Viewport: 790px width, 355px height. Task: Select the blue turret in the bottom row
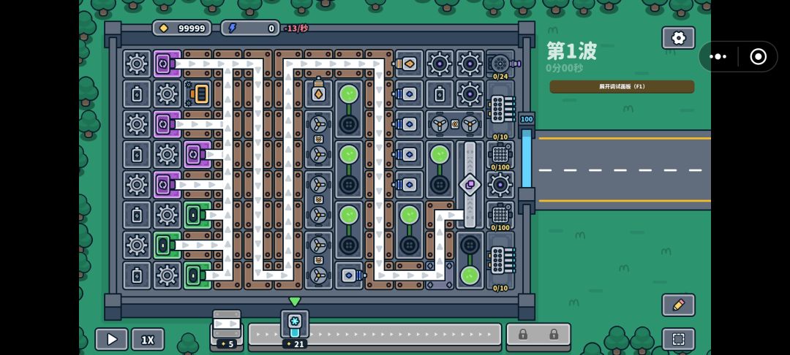click(350, 275)
